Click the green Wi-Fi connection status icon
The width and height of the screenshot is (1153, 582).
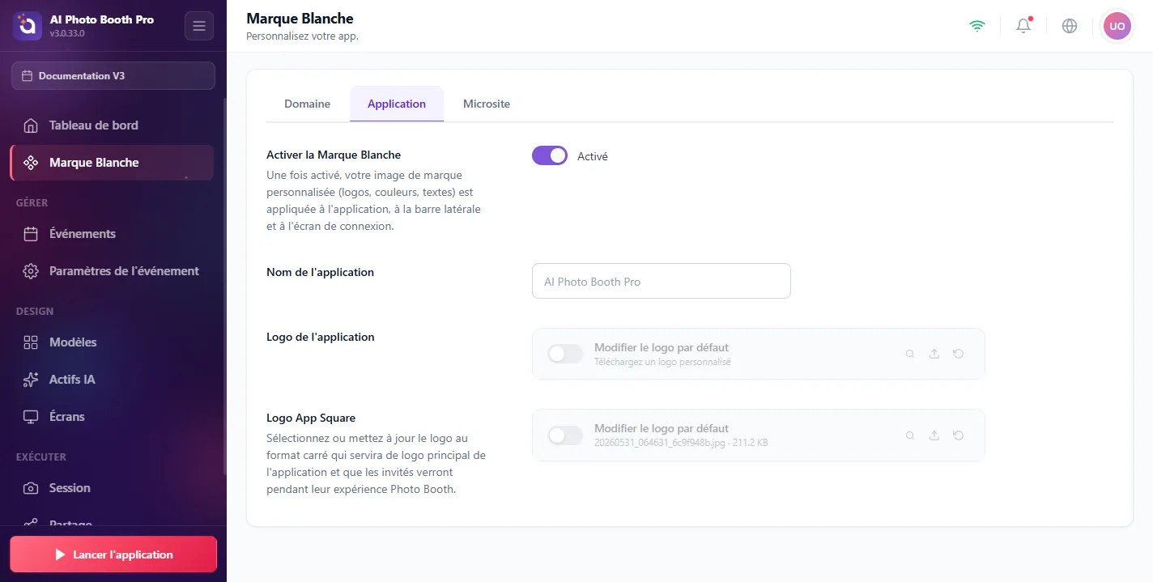[x=977, y=26]
